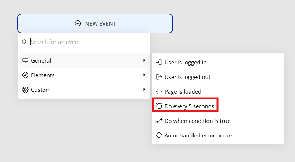Image resolution: width=295 pixels, height=162 pixels.
Task: Choose the User is logged in event
Action: 218,63
